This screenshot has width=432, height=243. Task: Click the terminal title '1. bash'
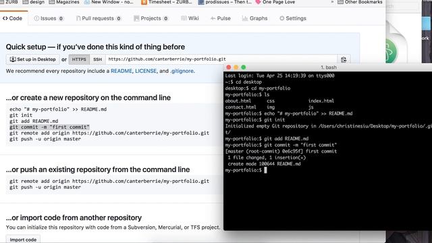329,67
